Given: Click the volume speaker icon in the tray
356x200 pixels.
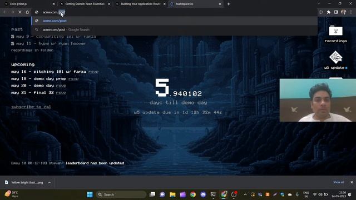Looking at the screenshot, I should (x=320, y=194).
